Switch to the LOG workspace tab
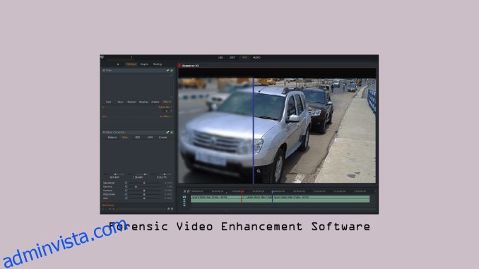Screen dimensions: 479x269 pos(220,58)
